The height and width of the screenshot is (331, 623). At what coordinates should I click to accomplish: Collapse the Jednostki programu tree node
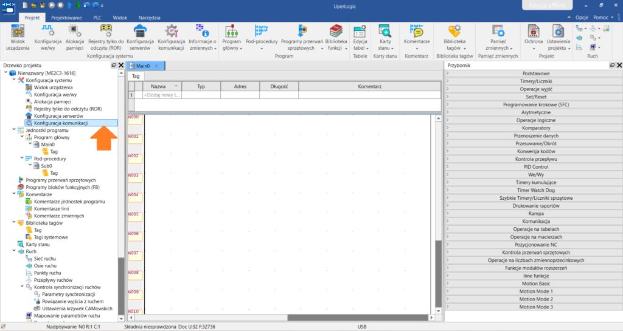[14, 129]
